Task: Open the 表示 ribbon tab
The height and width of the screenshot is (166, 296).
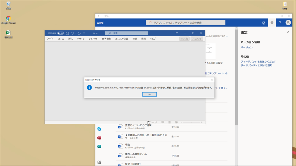Action: click(x=143, y=39)
